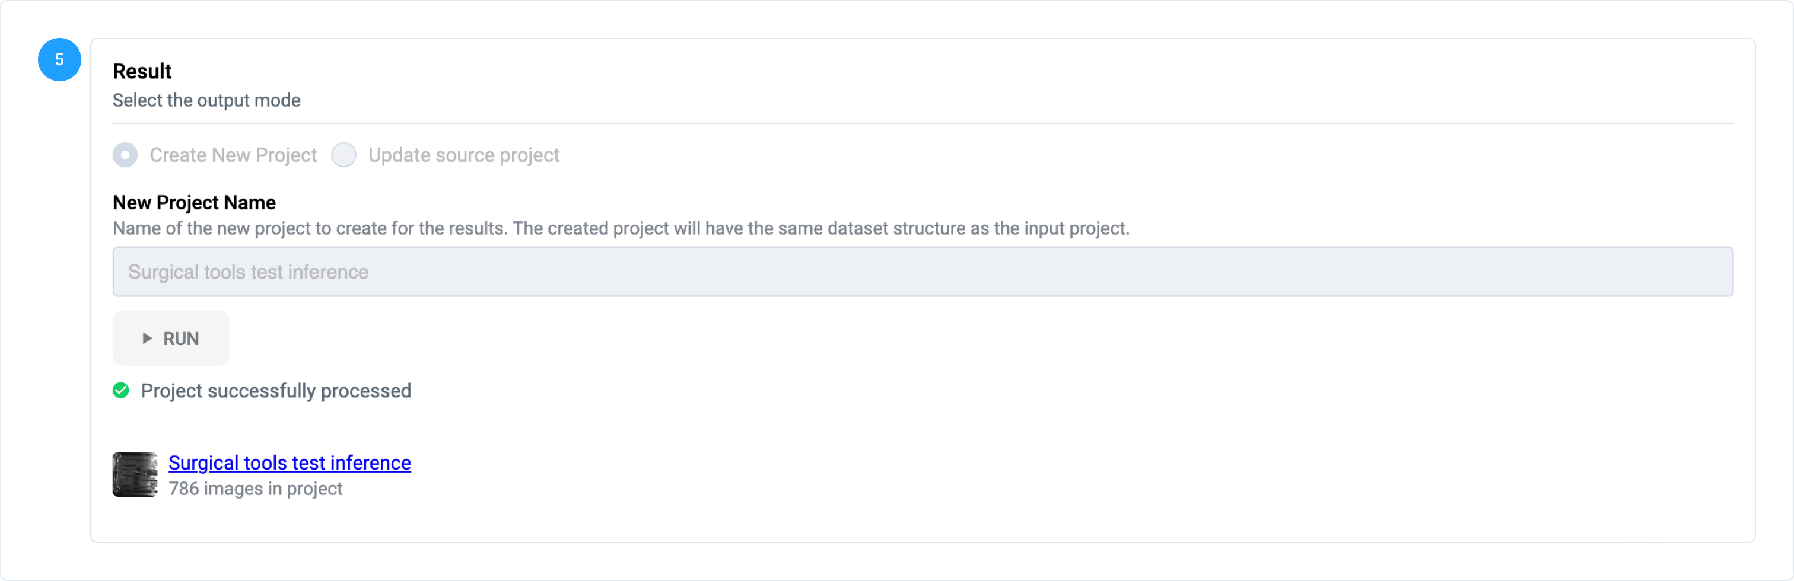The image size is (1794, 581).
Task: Click the Result section heading
Action: click(142, 71)
